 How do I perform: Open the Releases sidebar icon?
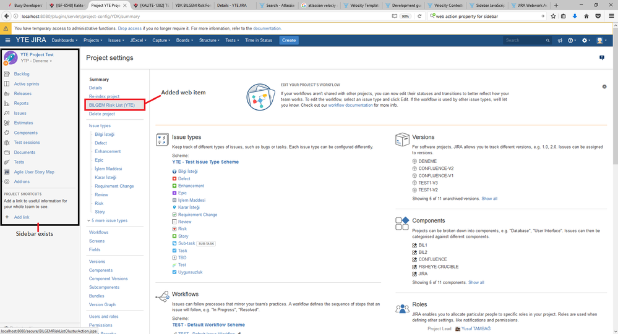coord(7,94)
